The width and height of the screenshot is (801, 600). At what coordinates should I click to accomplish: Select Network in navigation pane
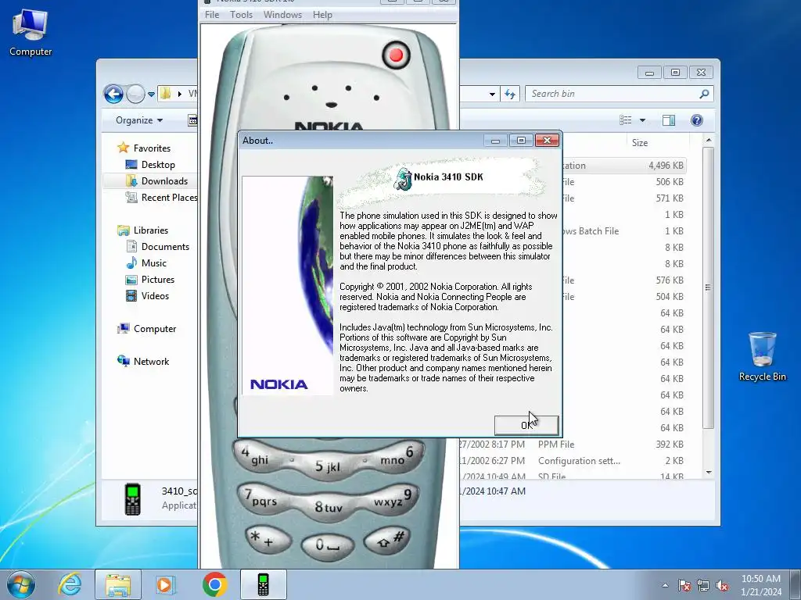click(151, 362)
